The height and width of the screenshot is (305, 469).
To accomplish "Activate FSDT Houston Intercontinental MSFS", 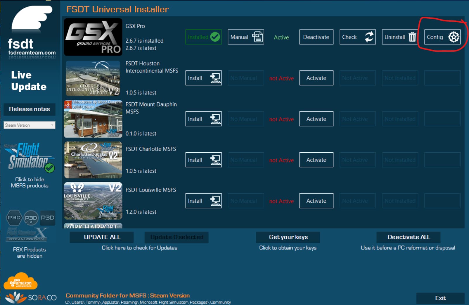I will (316, 78).
